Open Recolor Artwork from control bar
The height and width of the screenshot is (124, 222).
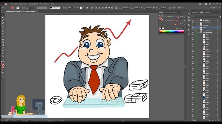point(87,8)
